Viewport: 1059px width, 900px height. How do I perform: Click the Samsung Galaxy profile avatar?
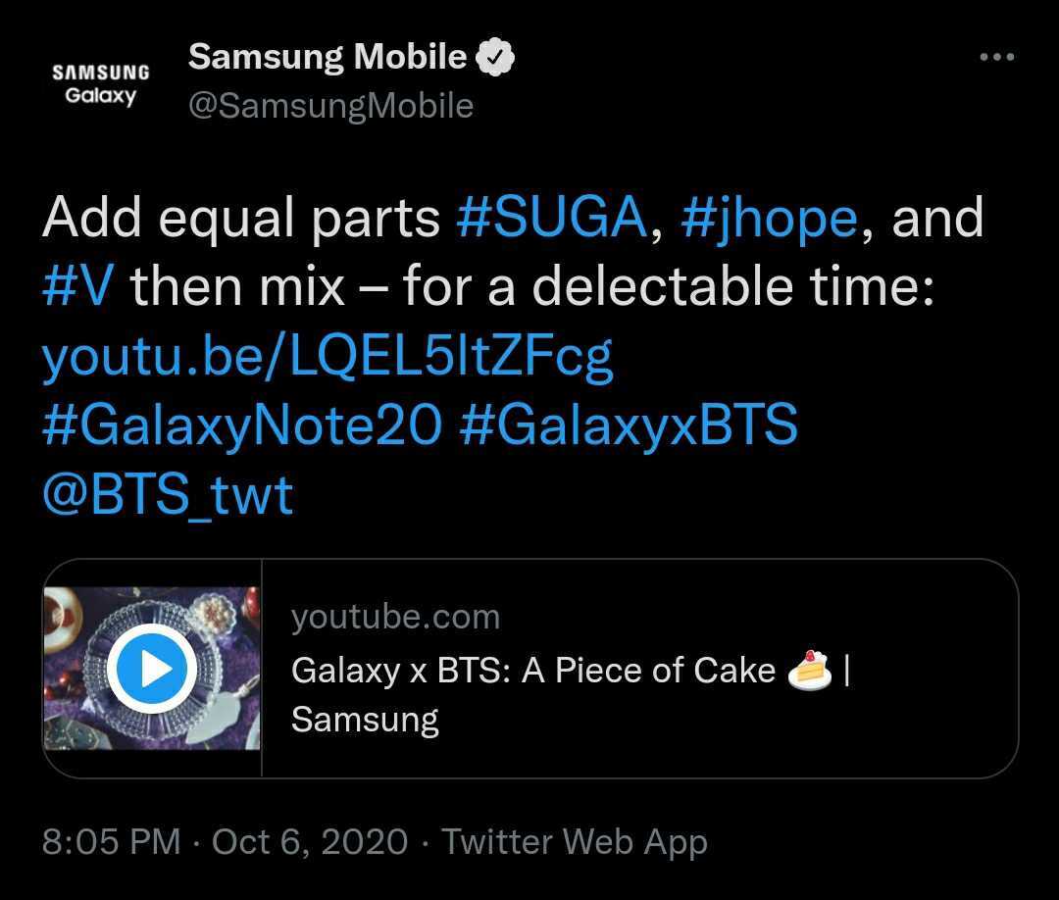(100, 84)
